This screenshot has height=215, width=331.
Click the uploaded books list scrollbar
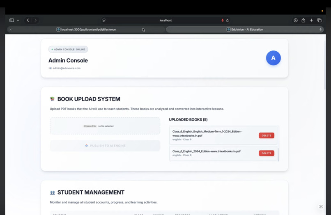pos(278,154)
